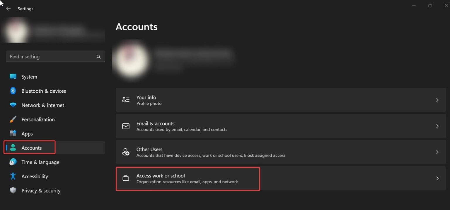
Task: Expand Email & accounts chevron arrow
Action: [x=437, y=126]
